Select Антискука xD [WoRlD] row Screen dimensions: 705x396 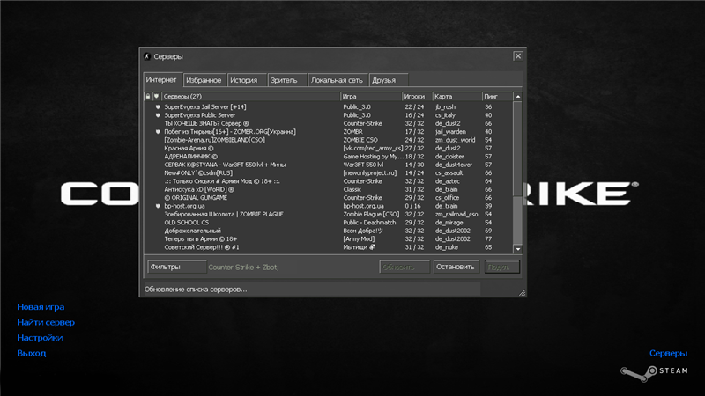(329, 189)
